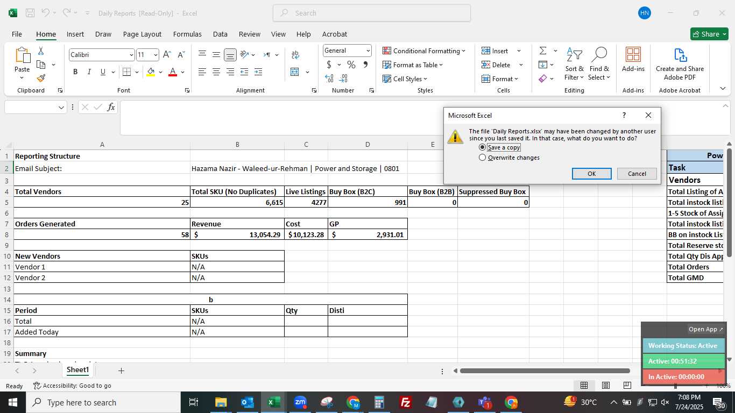
Task: Switch to the Formulas tab
Action: [187, 34]
